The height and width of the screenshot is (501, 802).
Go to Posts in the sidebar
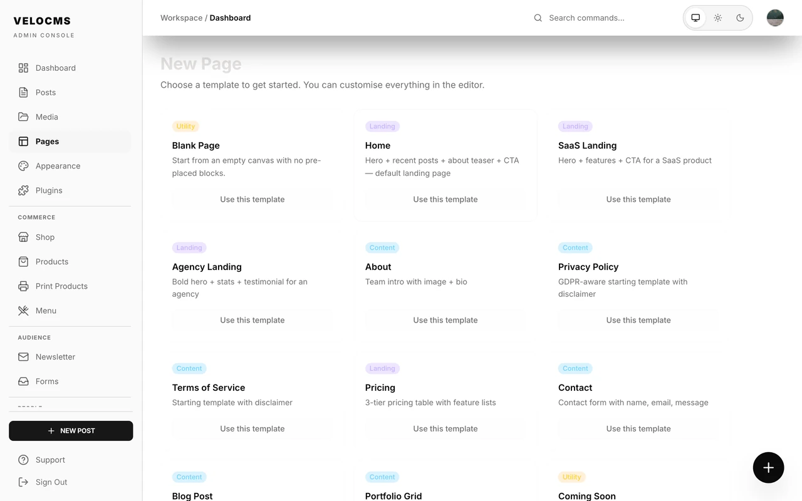point(70,92)
